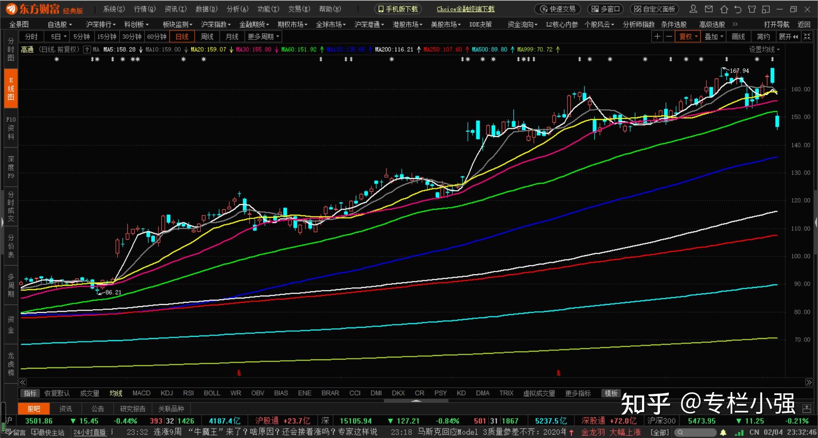This screenshot has height=438, width=818.
Task: Toggle the 画线 drawing mode
Action: [738, 37]
